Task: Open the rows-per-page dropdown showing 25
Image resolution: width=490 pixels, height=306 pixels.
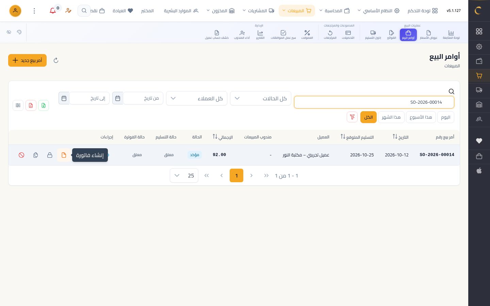Action: [x=184, y=175]
